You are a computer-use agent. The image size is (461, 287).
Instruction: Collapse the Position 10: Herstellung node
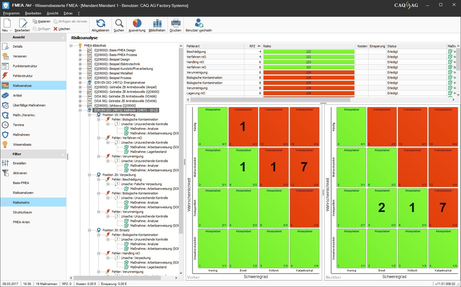tap(90, 115)
